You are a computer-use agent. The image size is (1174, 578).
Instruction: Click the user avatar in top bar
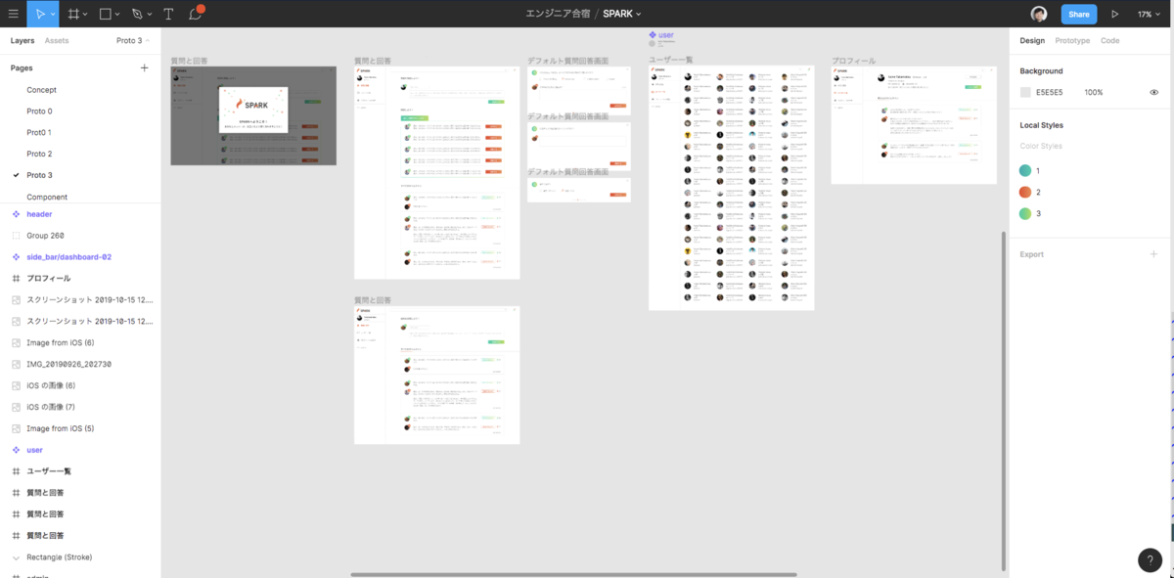tap(1039, 14)
